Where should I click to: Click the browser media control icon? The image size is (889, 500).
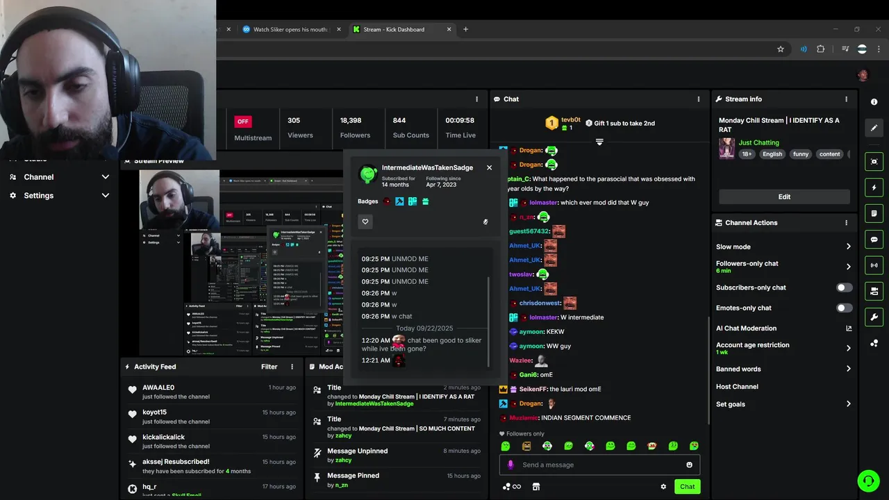click(x=845, y=49)
